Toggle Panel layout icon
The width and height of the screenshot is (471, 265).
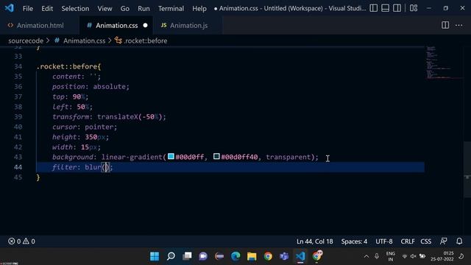coord(385,8)
